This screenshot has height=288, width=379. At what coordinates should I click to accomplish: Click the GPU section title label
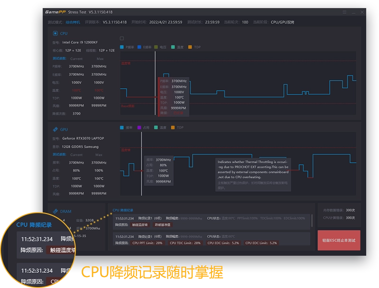tap(64, 130)
